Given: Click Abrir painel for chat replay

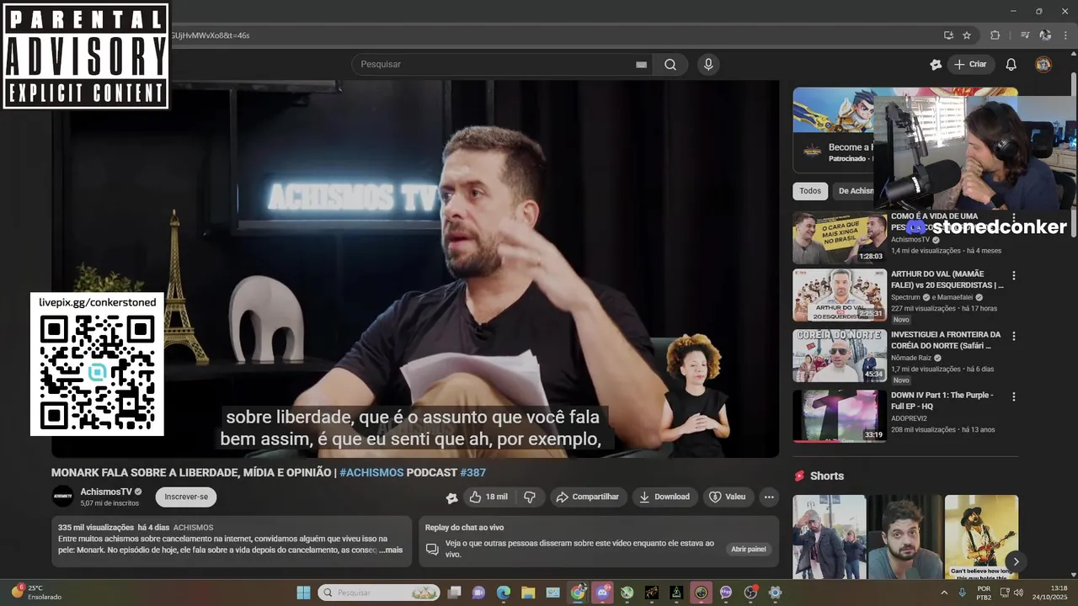Looking at the screenshot, I should (749, 550).
